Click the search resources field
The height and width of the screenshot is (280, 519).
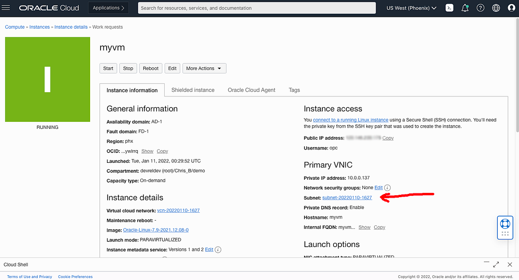click(257, 8)
